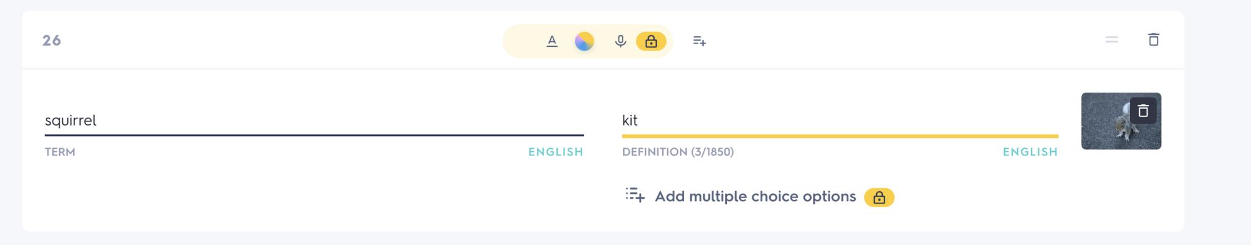Click the TERM label under squirrel

(60, 152)
